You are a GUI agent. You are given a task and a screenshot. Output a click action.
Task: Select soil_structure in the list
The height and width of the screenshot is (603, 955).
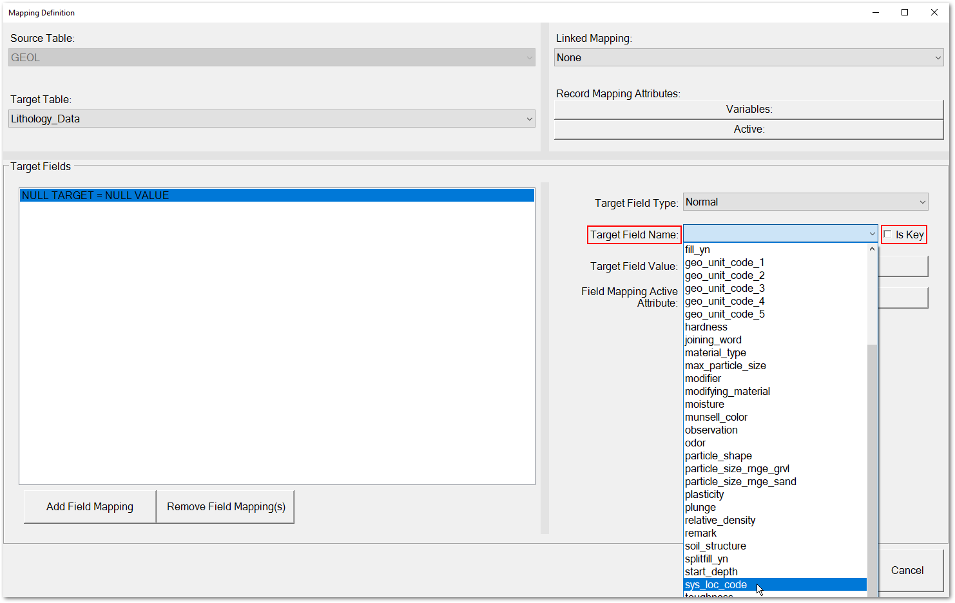coord(775,546)
